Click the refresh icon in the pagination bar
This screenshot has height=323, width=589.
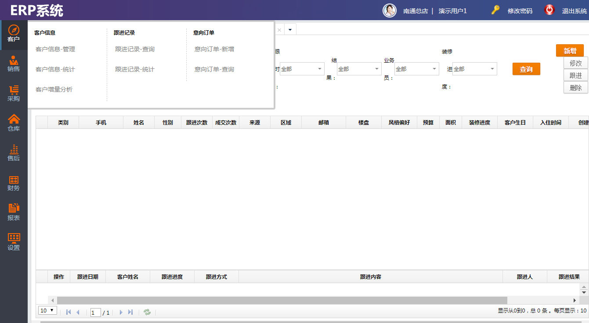pos(147,312)
